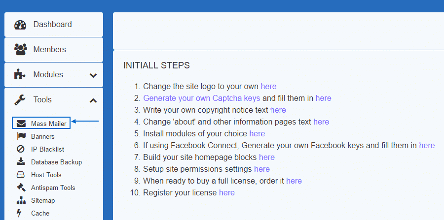
Task: Click the Tools wrench icon
Action: coord(20,100)
